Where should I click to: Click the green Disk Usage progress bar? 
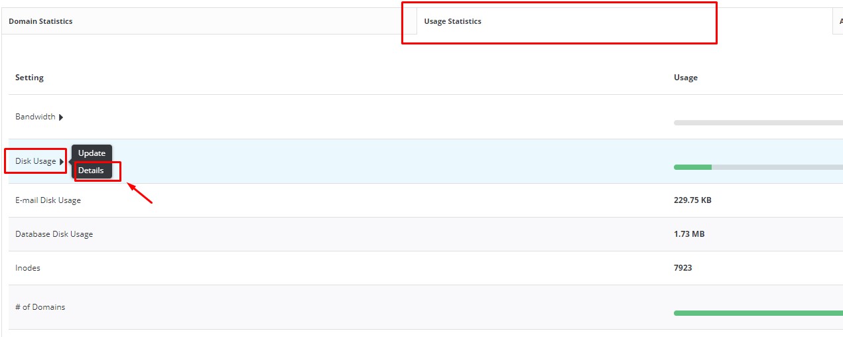click(692, 167)
